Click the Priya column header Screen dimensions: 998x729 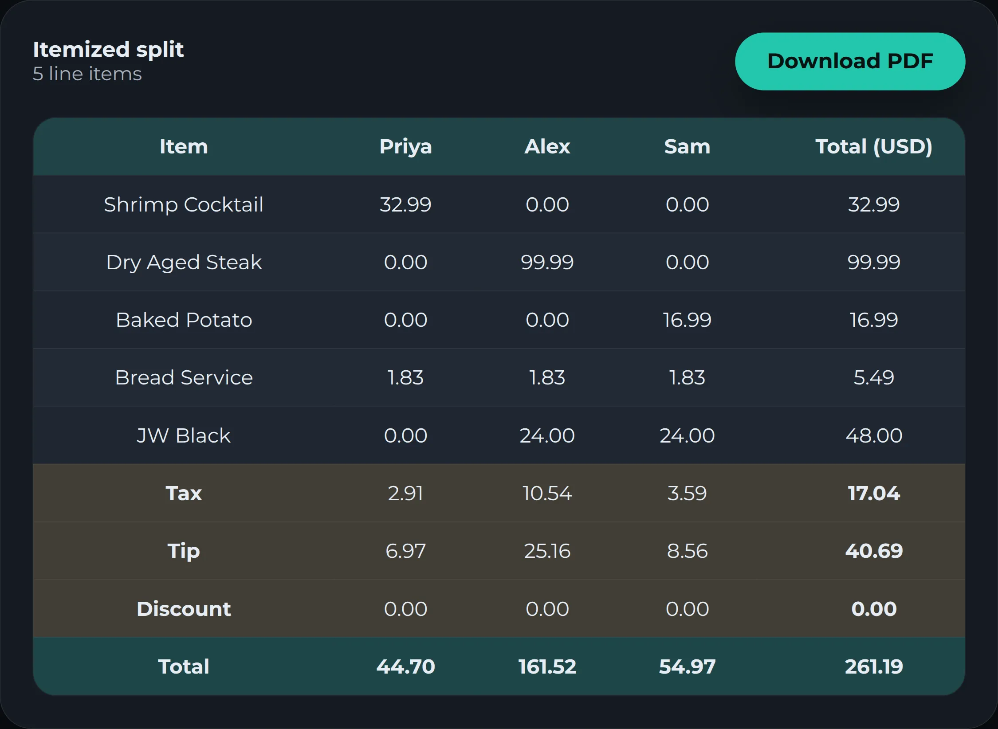point(405,147)
